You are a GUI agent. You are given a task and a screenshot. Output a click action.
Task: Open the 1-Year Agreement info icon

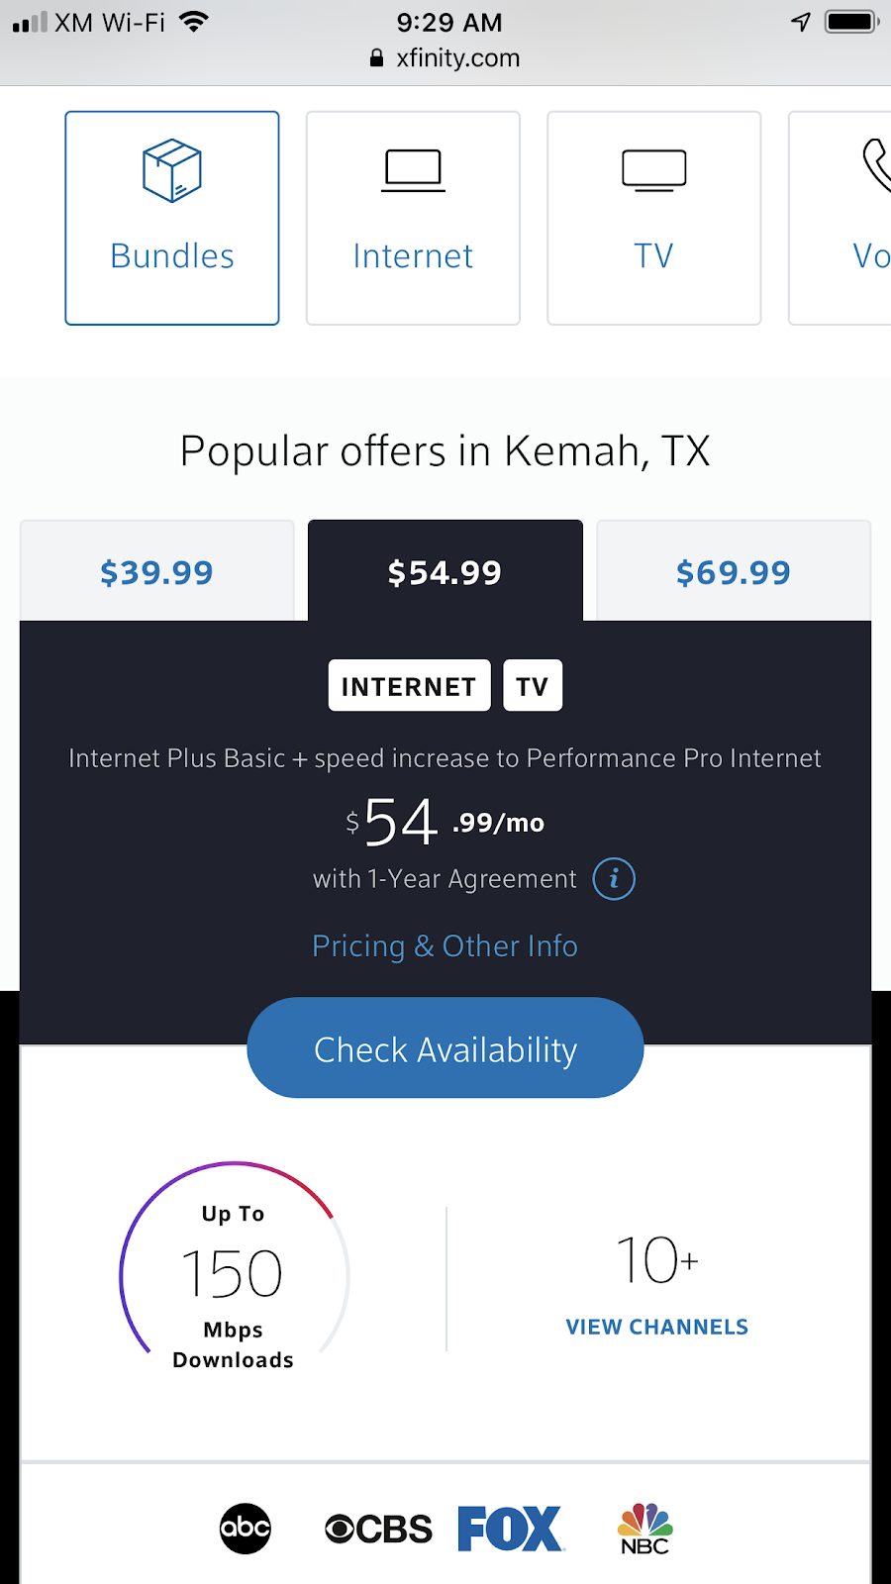614,879
